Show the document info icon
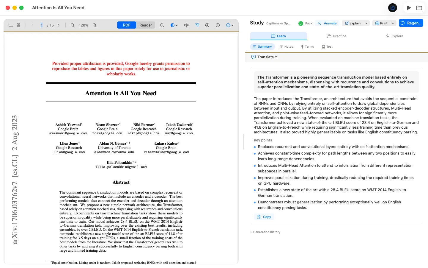 point(218,25)
